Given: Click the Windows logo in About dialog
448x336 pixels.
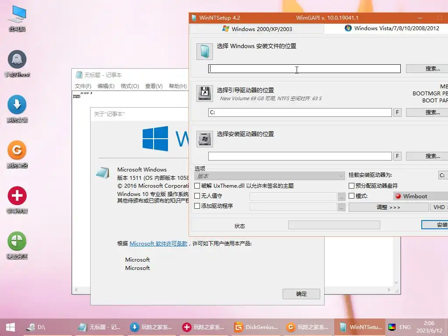Looking at the screenshot, I should [x=155, y=139].
